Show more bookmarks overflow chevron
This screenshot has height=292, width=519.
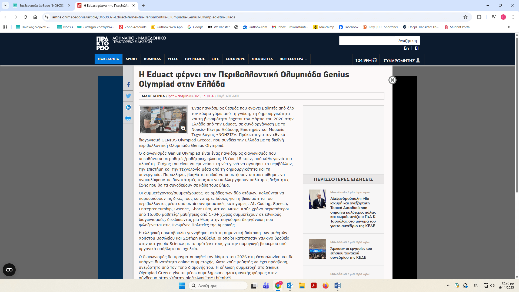pyautogui.click(x=509, y=27)
